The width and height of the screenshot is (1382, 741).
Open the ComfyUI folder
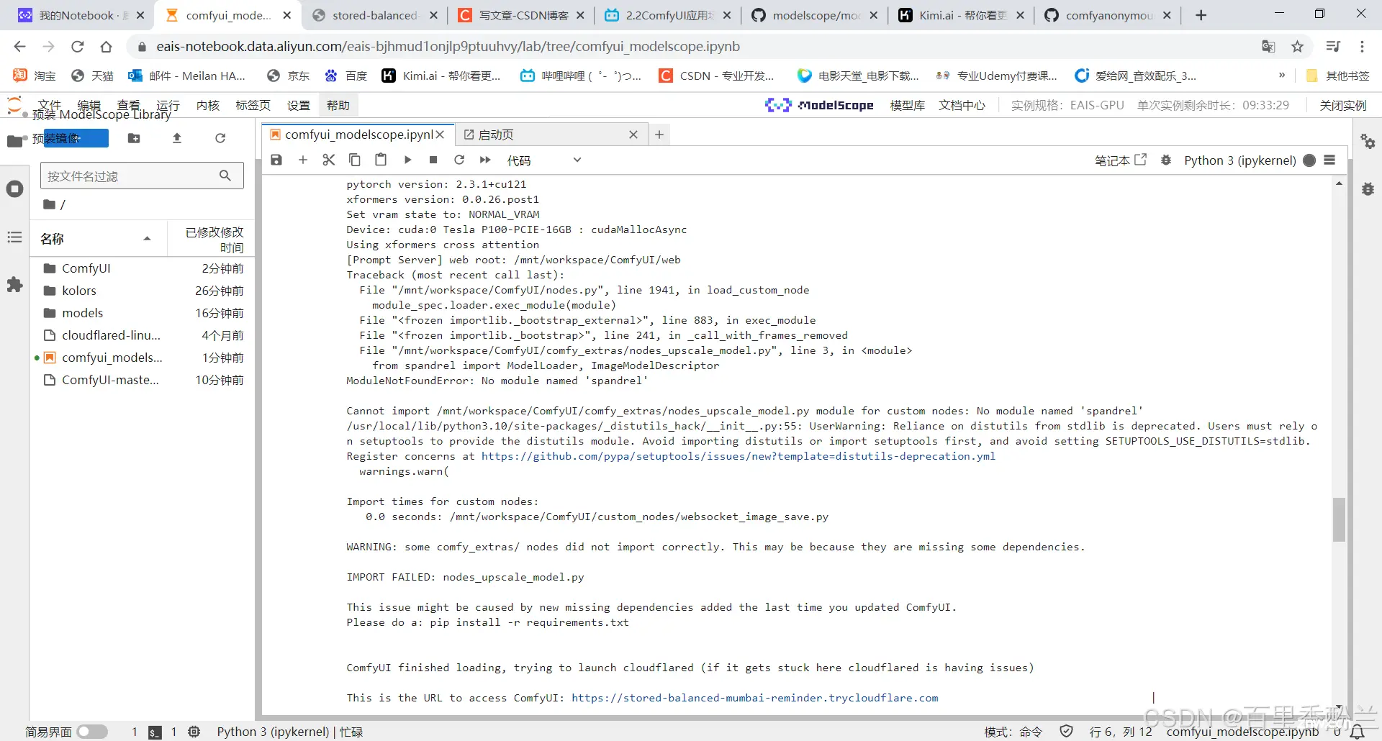point(143,268)
